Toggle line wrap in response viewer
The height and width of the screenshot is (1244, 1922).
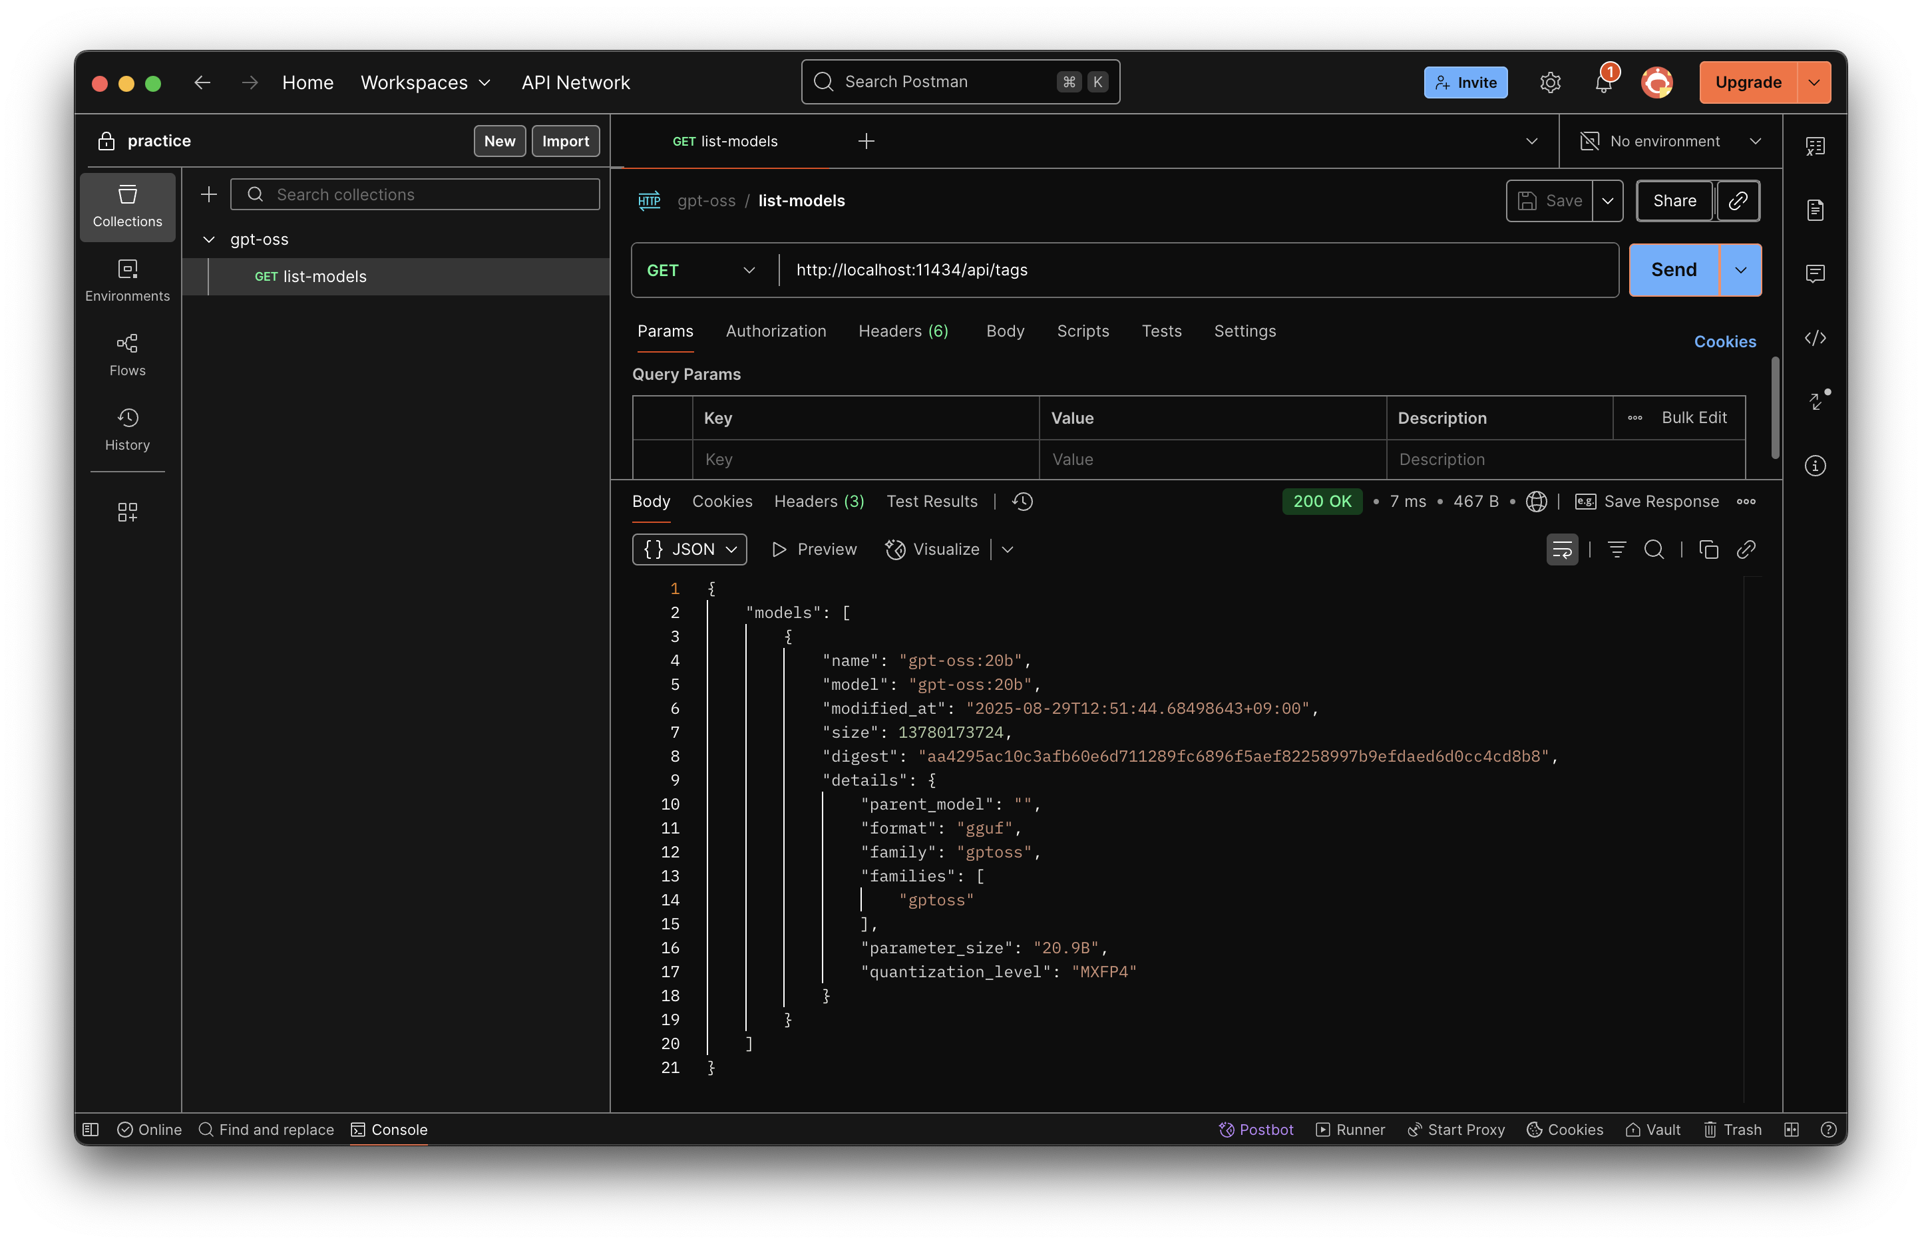(x=1562, y=549)
